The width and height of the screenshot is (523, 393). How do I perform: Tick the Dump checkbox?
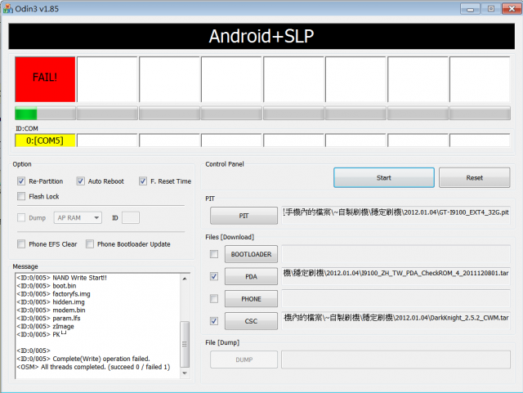click(x=21, y=217)
